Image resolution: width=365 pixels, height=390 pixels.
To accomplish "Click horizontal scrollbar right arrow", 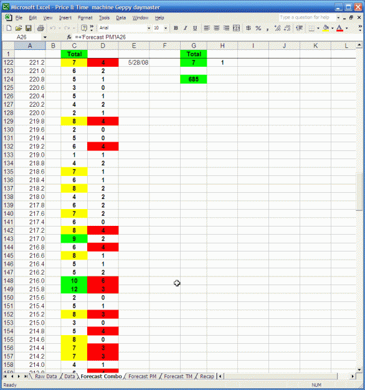I will point(353,376).
